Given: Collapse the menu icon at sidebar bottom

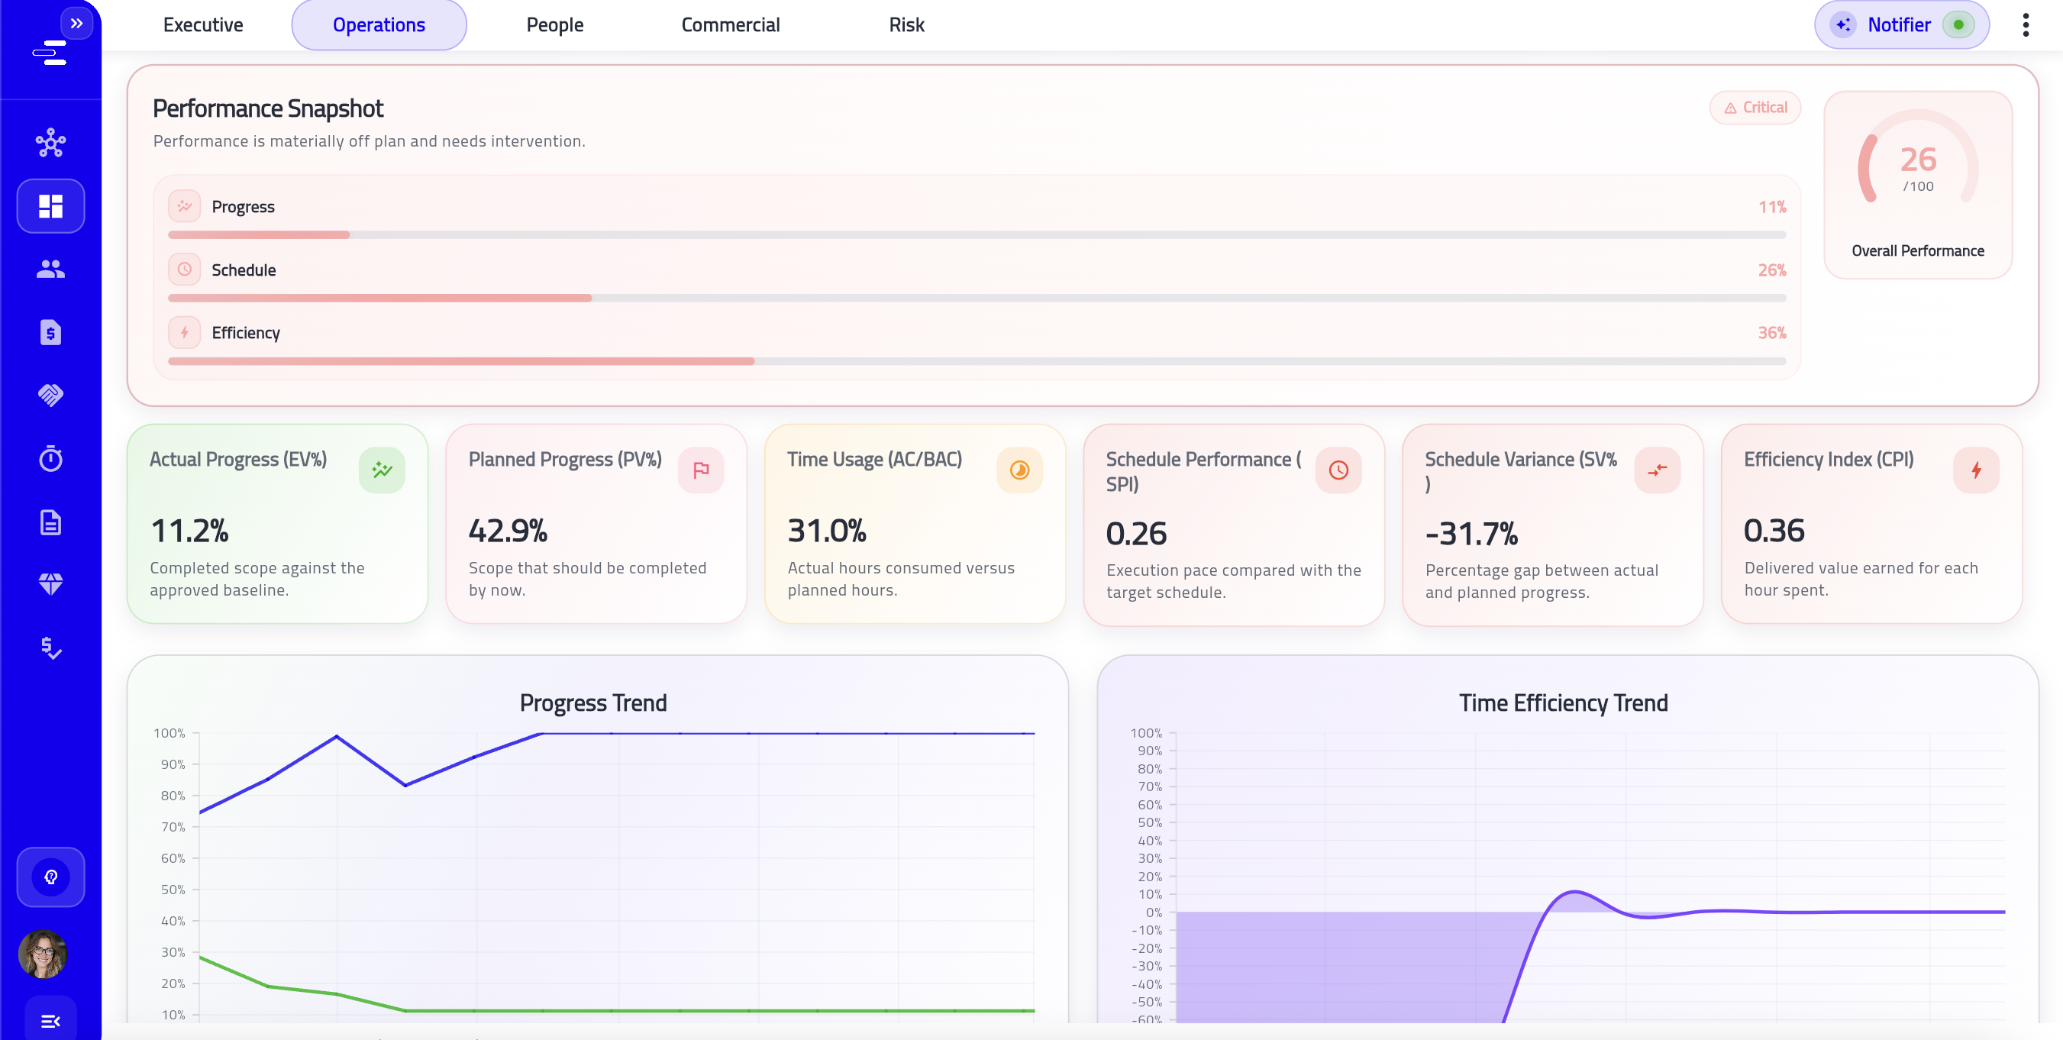Looking at the screenshot, I should click(x=50, y=1021).
